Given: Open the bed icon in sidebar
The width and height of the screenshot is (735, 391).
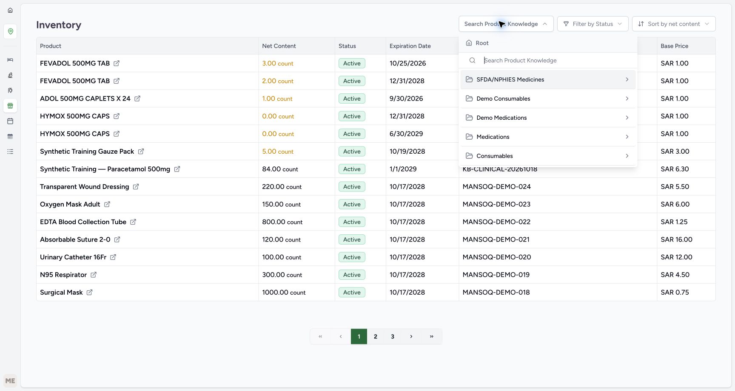Looking at the screenshot, I should coord(10,60).
